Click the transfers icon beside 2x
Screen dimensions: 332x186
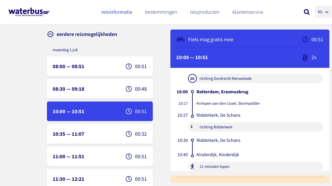(x=305, y=58)
